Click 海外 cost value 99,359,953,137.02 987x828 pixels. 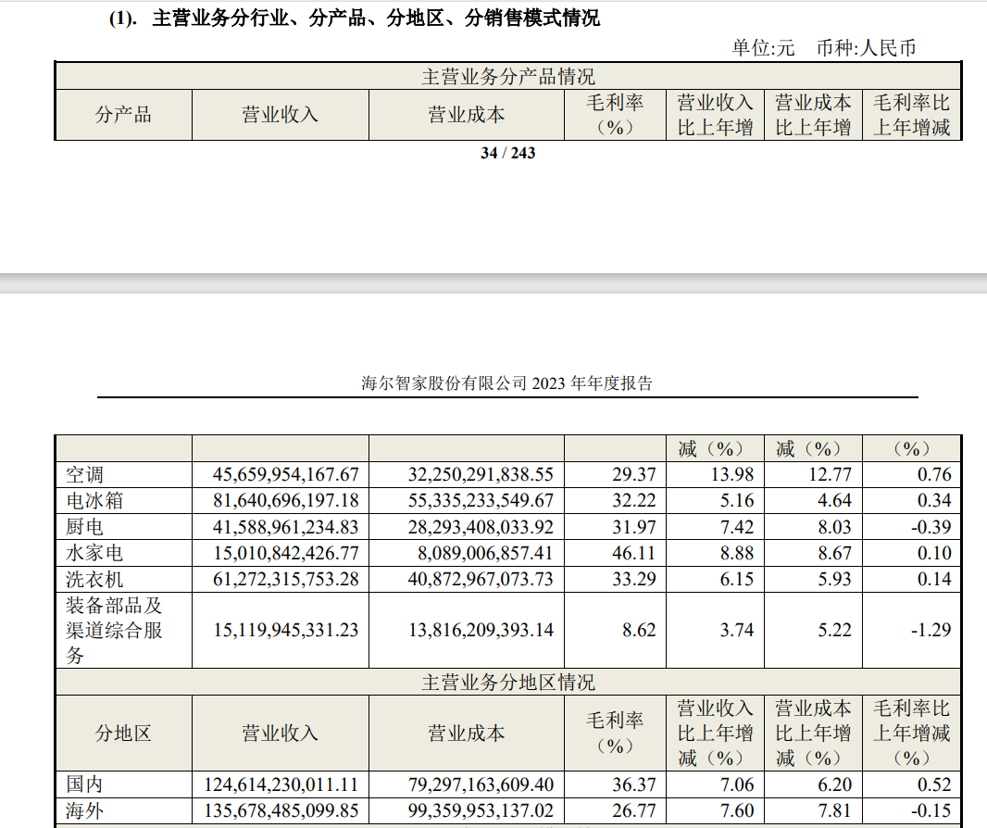(x=481, y=810)
